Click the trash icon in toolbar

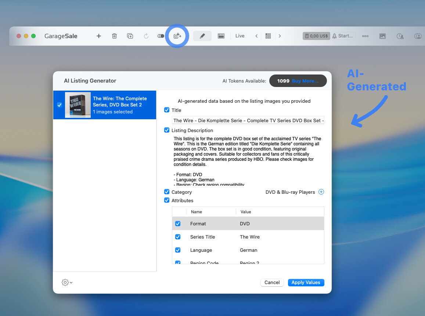pyautogui.click(x=114, y=36)
